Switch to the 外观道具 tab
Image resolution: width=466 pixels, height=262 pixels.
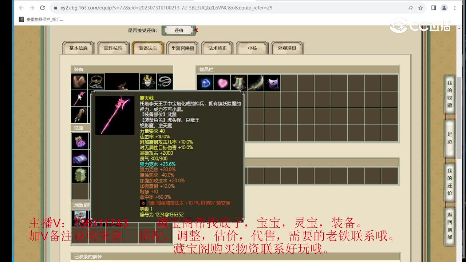click(287, 48)
